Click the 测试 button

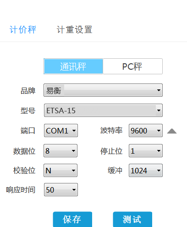click(x=132, y=219)
